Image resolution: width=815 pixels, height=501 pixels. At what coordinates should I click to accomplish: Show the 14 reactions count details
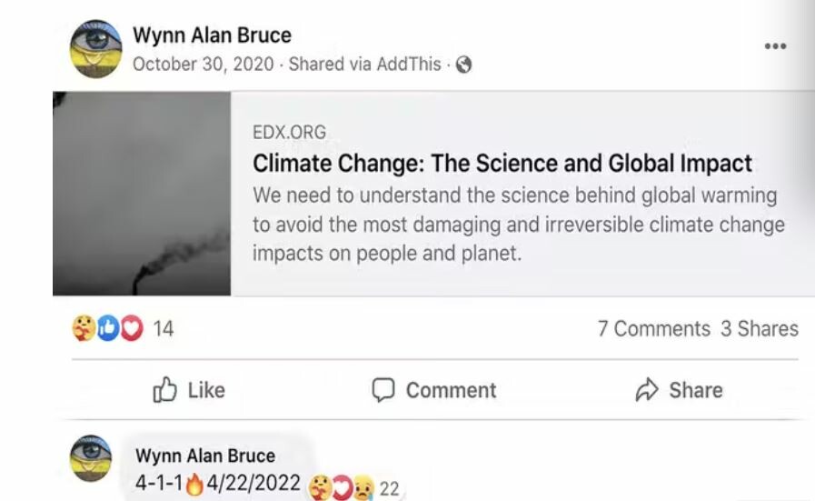[x=164, y=329]
